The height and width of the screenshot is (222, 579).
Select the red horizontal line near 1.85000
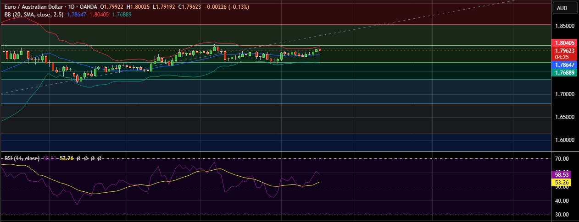pos(275,25)
